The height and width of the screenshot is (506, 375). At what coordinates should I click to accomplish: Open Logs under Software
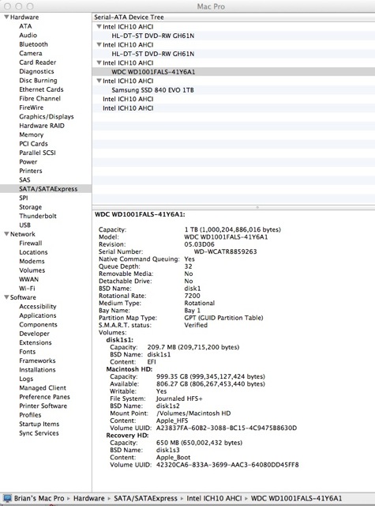pyautogui.click(x=26, y=379)
